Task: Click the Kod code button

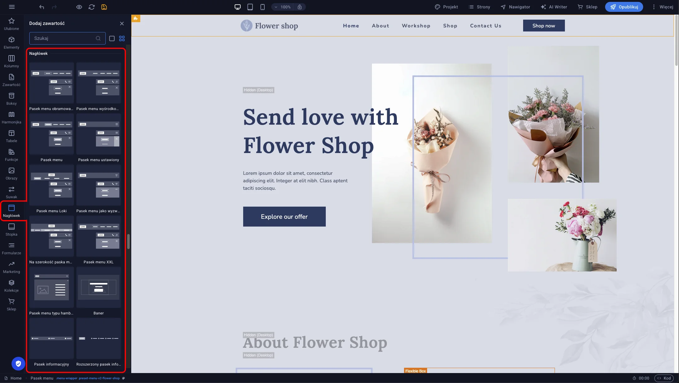Action: tap(664, 378)
